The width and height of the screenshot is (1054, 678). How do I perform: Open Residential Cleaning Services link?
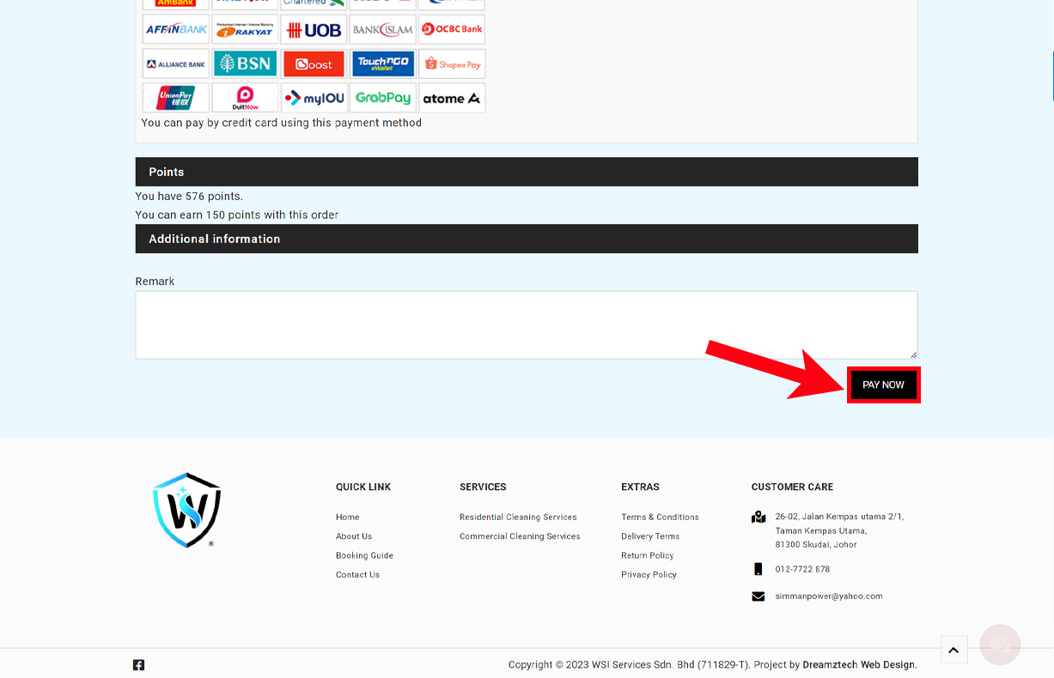click(x=518, y=518)
